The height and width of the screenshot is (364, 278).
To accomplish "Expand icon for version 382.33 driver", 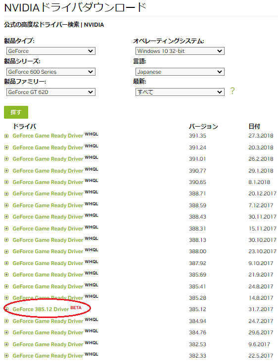I will 6,356.
